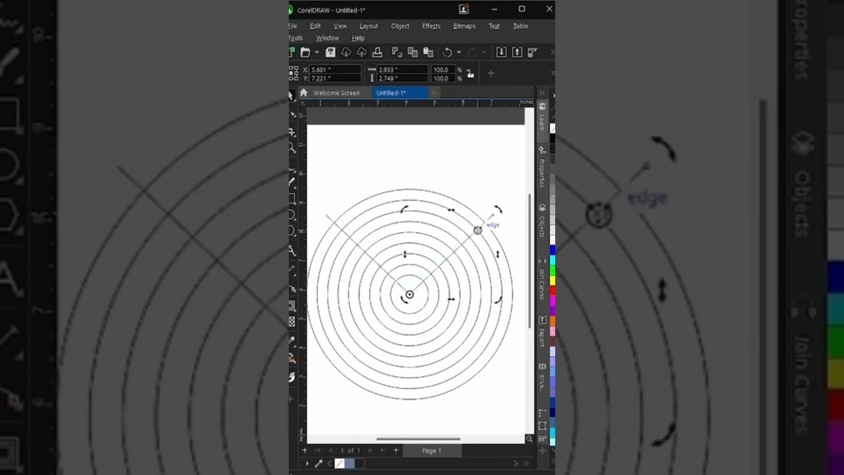Screen dimensions: 844x475
Task: Click the Paste icon in toolbar
Action: tap(429, 52)
